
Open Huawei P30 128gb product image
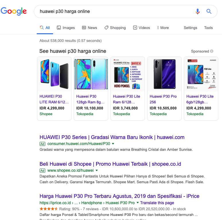point(91,74)
